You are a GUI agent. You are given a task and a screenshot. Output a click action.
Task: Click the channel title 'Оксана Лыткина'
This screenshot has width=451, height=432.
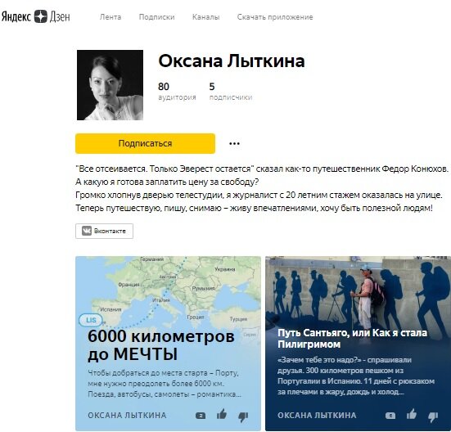[x=232, y=61]
